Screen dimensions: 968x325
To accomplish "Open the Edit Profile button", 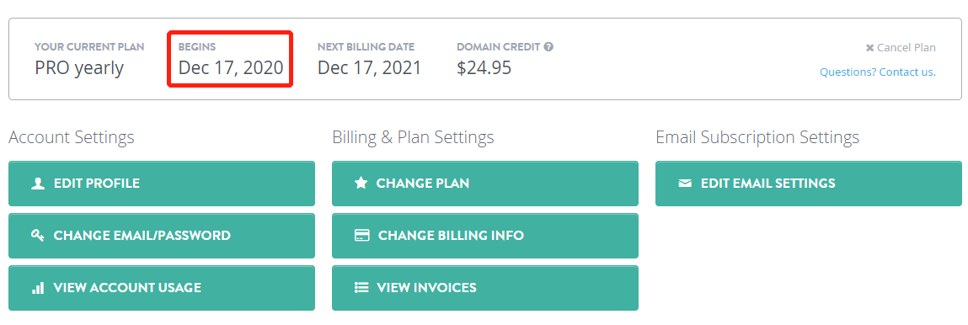I will tap(162, 184).
